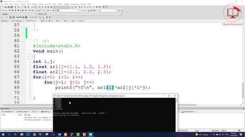Click the Replace toolbar icon

(35, 7)
